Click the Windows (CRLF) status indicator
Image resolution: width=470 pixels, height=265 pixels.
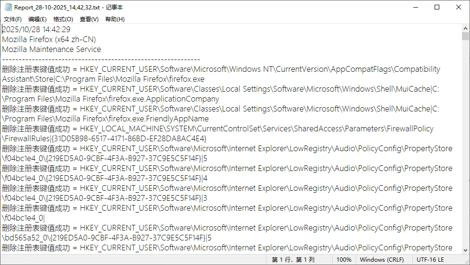click(382, 259)
